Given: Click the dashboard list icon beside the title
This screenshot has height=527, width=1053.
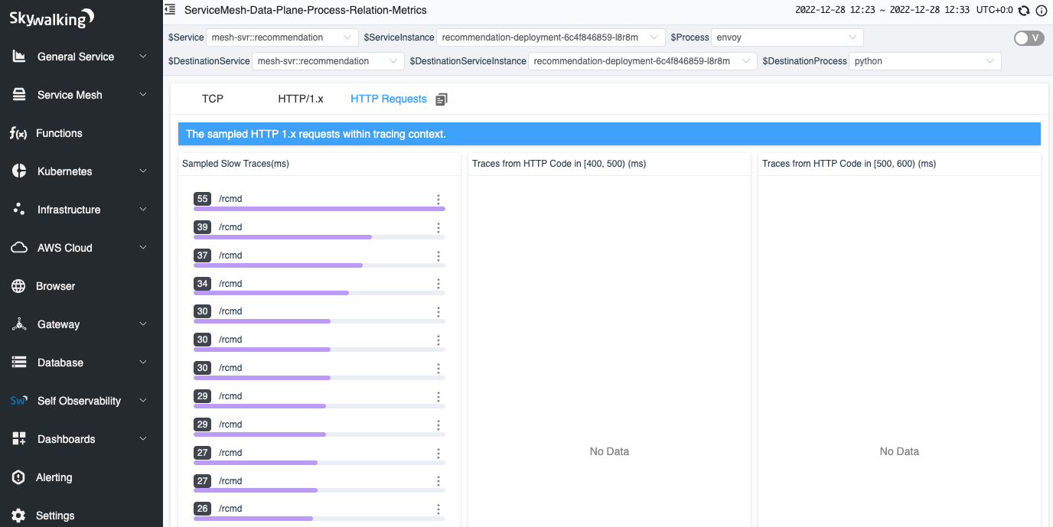Looking at the screenshot, I should [x=169, y=10].
